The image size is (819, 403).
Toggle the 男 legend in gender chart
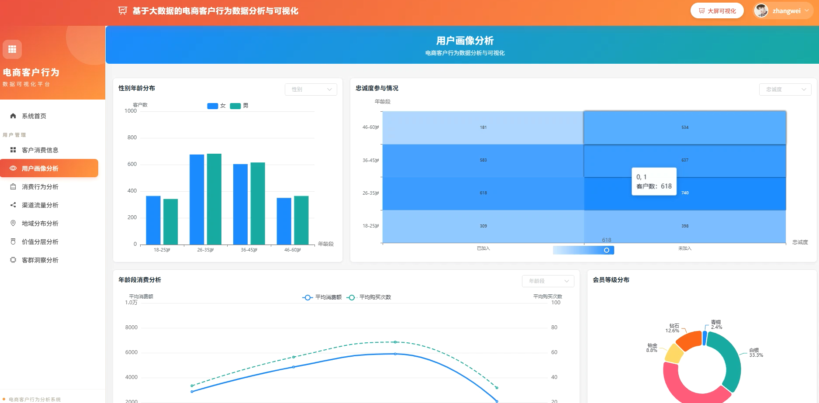[239, 106]
